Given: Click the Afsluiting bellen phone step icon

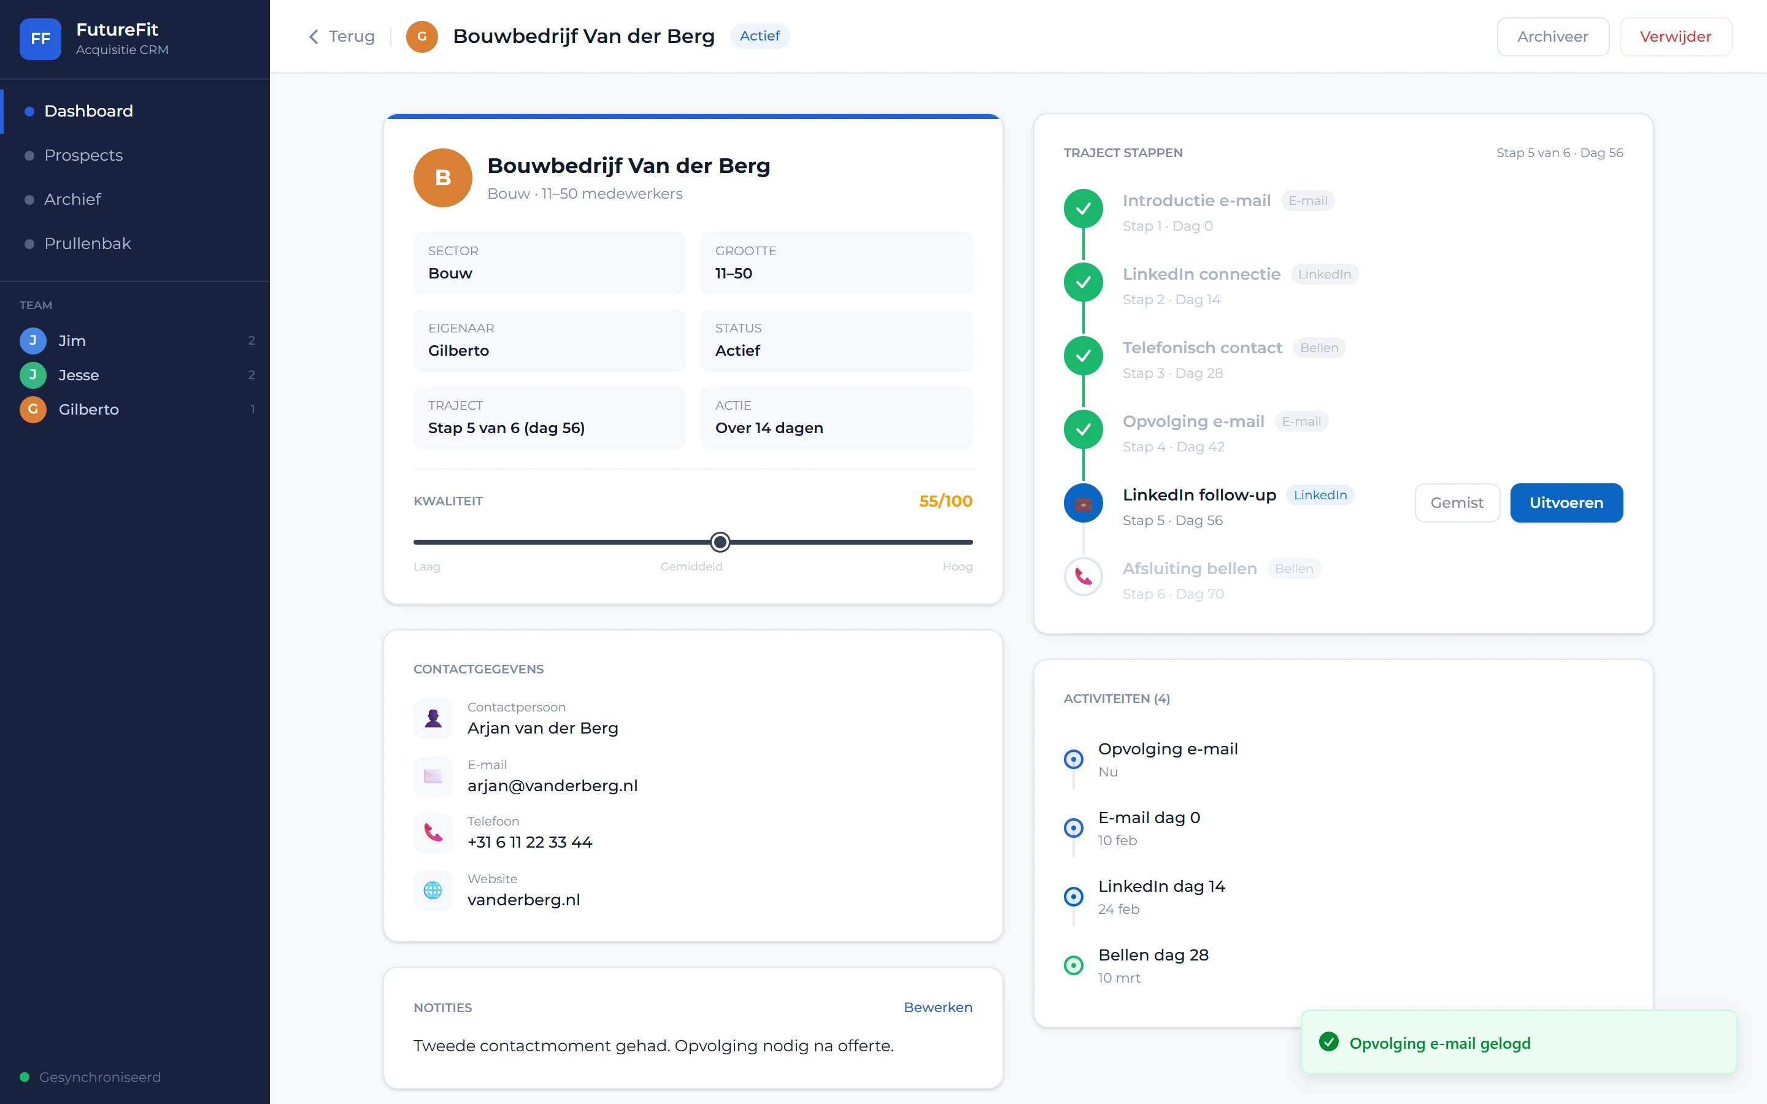Looking at the screenshot, I should click(x=1084, y=577).
